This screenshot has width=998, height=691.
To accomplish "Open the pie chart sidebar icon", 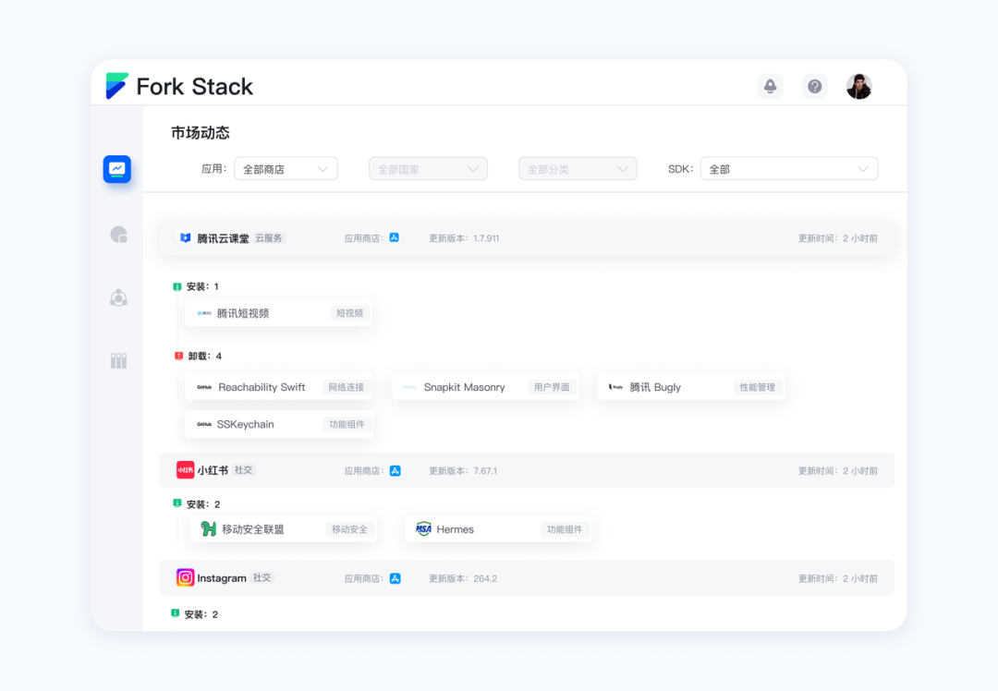I will (x=118, y=235).
